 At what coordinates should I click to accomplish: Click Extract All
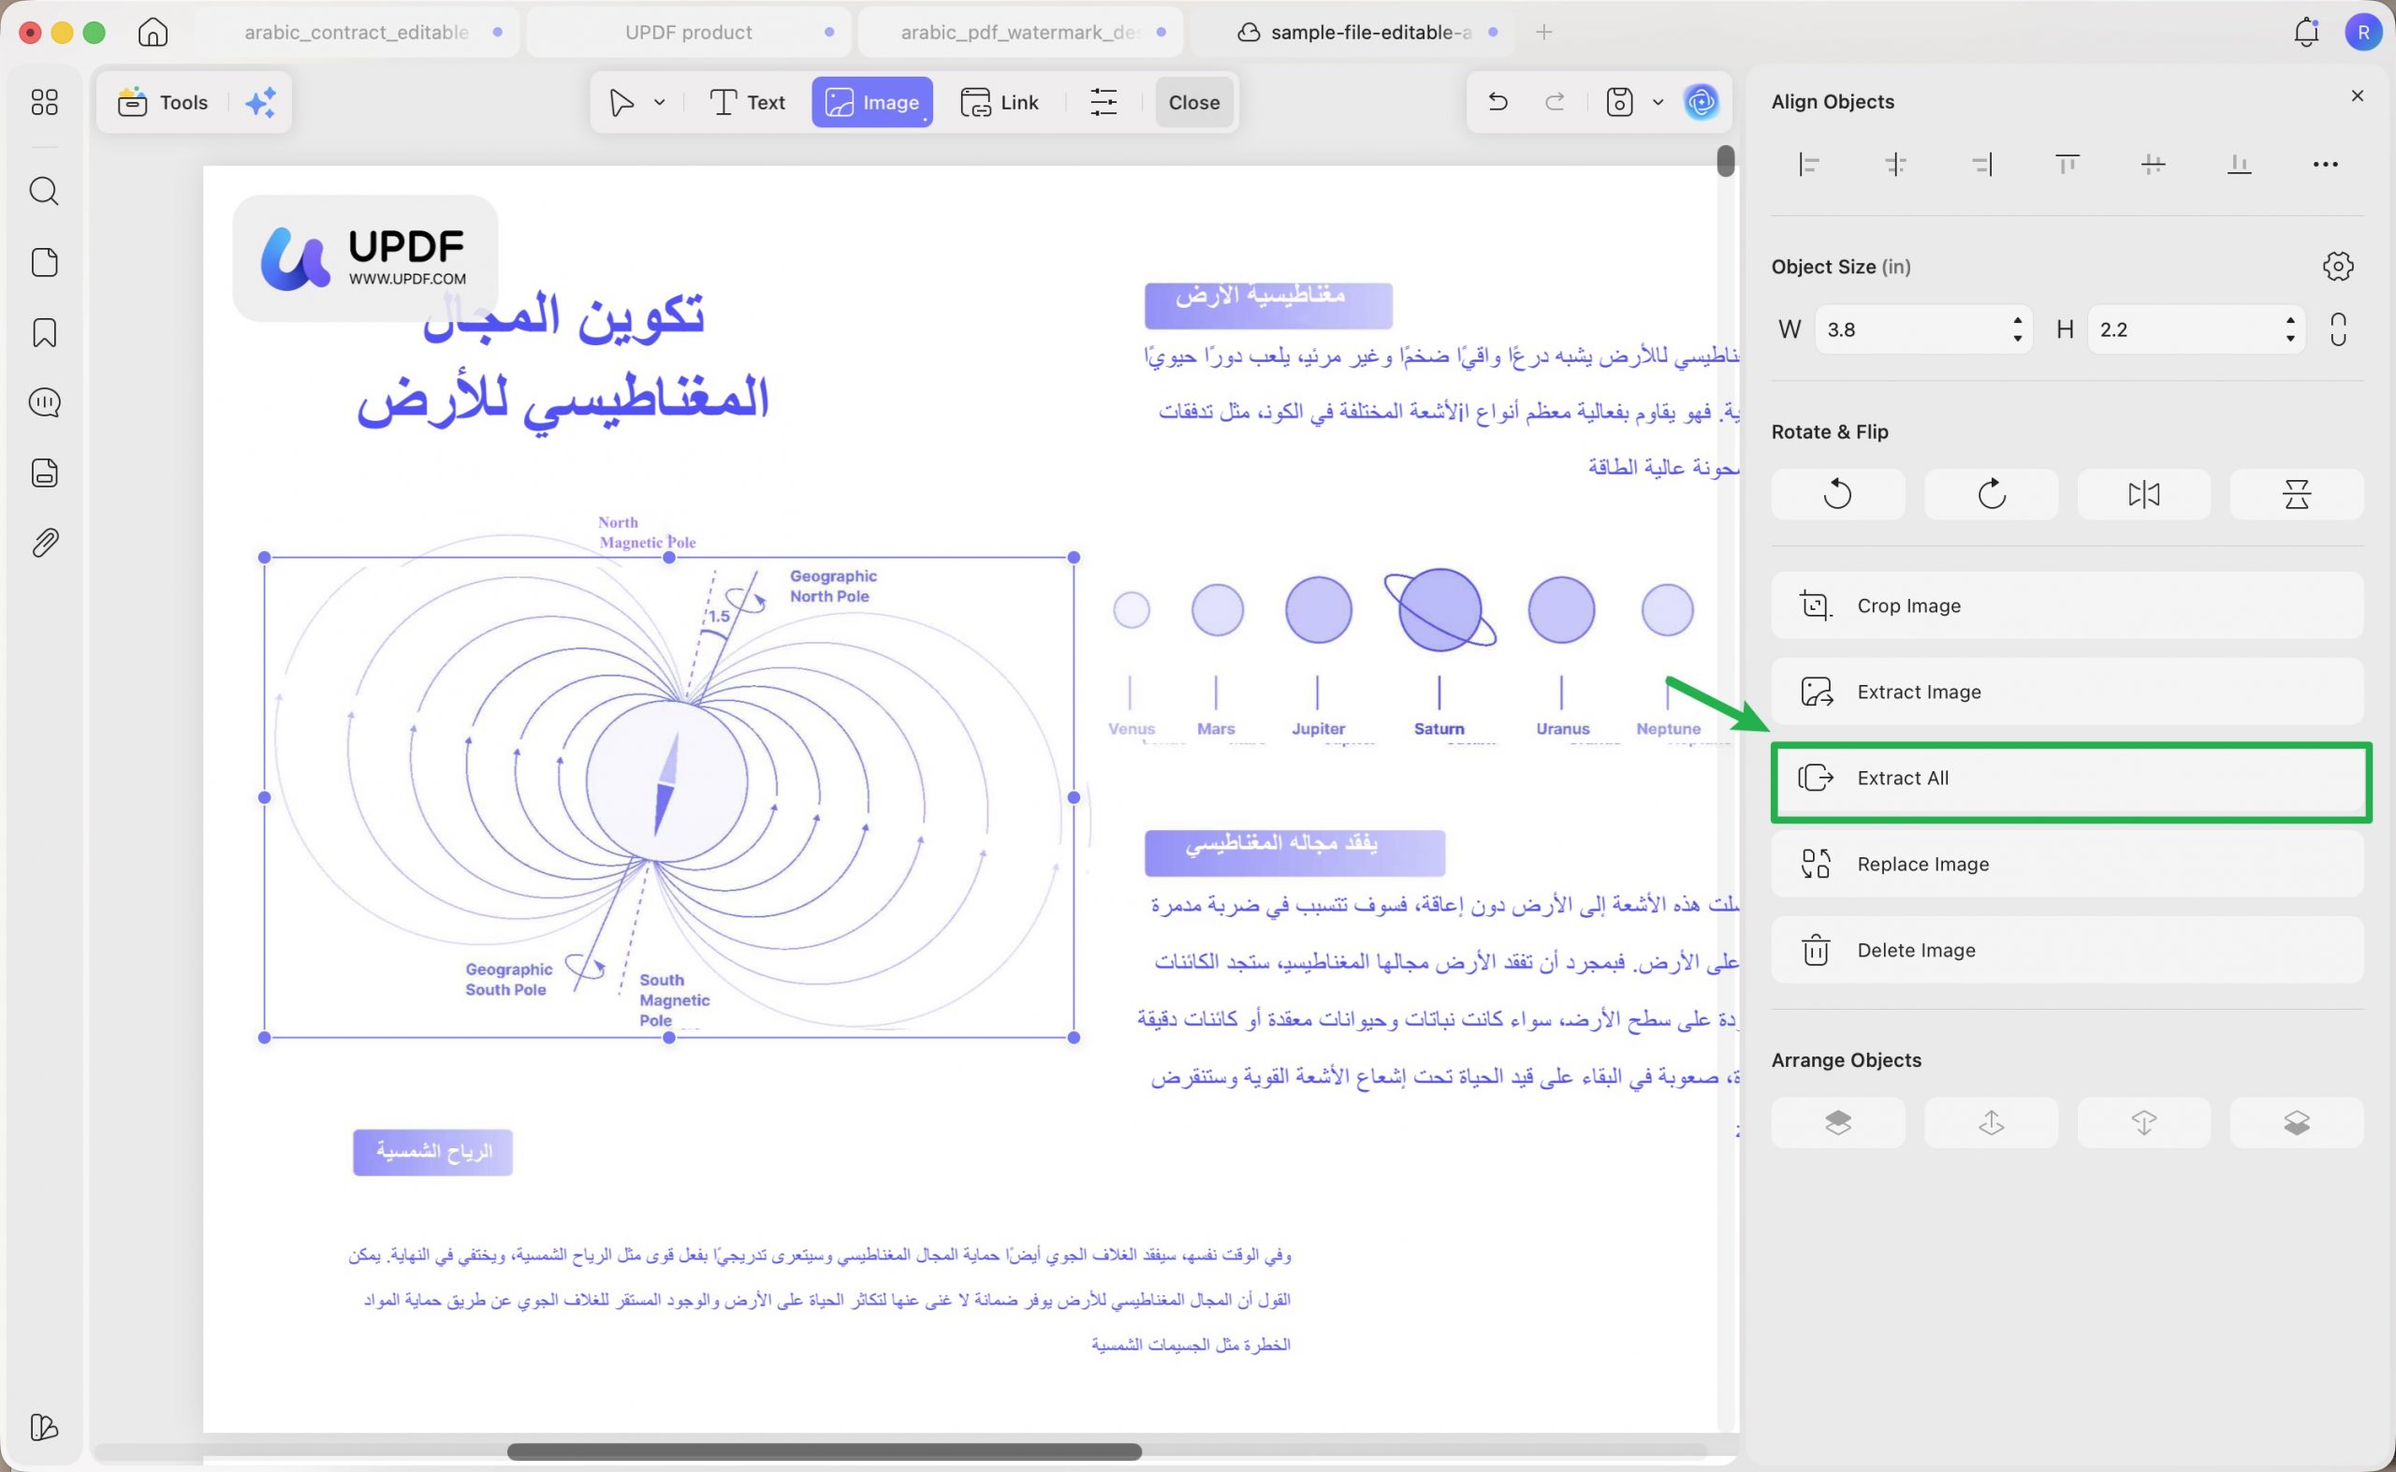point(2067,778)
